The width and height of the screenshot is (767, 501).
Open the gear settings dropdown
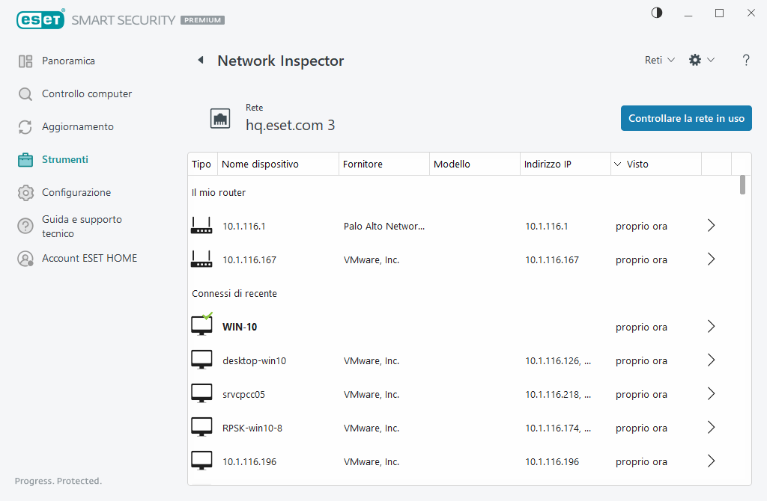(x=701, y=60)
